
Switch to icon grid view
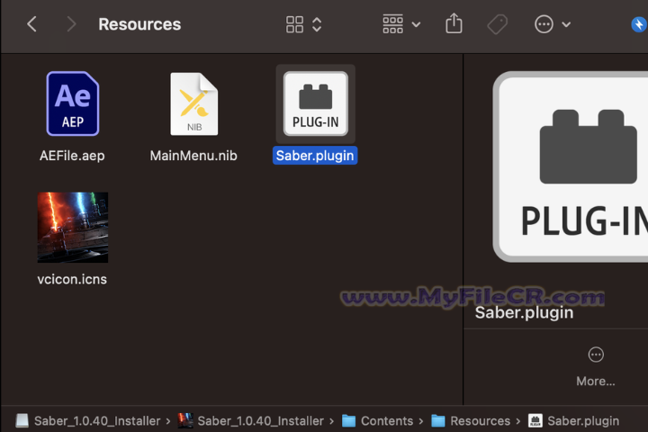[x=294, y=24]
